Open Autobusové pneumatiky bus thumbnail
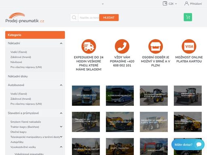 120,96
